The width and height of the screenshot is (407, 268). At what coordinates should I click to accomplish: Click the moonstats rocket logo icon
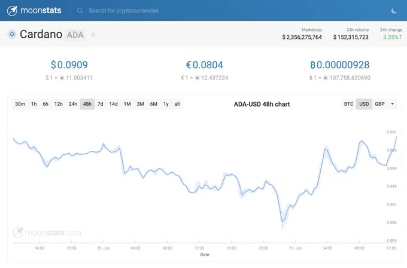tap(12, 11)
